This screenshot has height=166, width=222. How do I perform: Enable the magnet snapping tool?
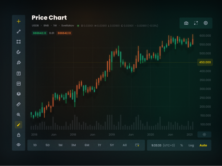[18, 52]
